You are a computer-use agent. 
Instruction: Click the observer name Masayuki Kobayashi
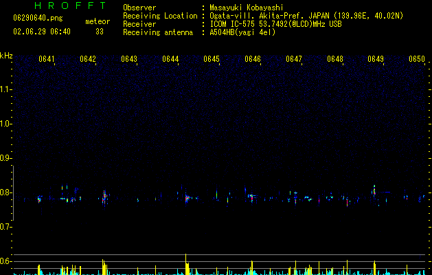(x=247, y=8)
